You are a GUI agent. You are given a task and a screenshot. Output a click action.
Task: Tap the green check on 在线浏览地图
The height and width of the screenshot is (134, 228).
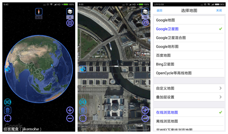[x=220, y=112]
